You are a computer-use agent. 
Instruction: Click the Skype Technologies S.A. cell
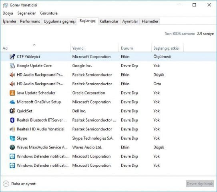coord(93,138)
